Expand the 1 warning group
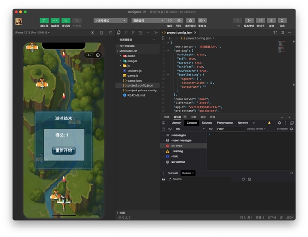 pyautogui.click(x=183, y=151)
